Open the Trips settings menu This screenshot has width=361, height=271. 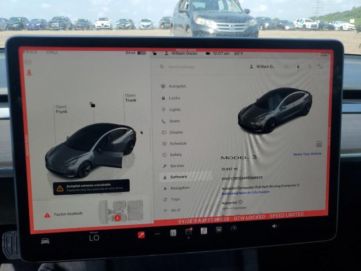click(171, 199)
